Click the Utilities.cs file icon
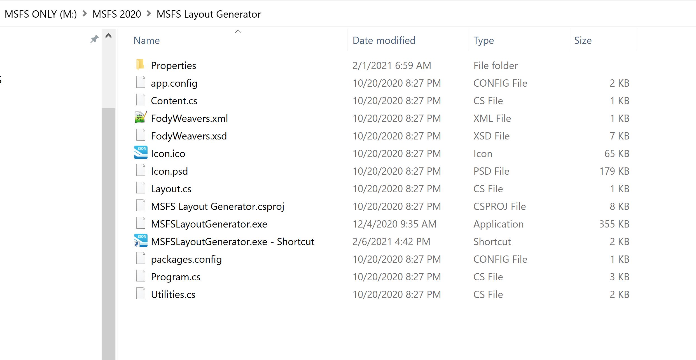This screenshot has width=696, height=360. point(141,294)
